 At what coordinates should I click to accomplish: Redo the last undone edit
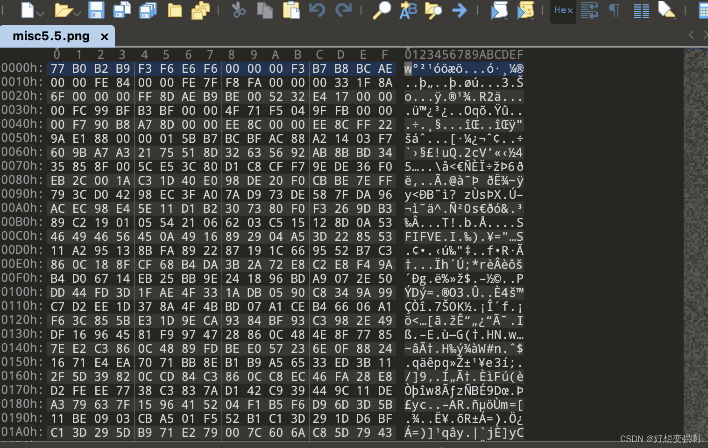pos(344,10)
